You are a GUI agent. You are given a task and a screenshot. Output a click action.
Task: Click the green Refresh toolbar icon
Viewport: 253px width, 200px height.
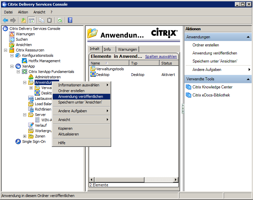click(60, 20)
